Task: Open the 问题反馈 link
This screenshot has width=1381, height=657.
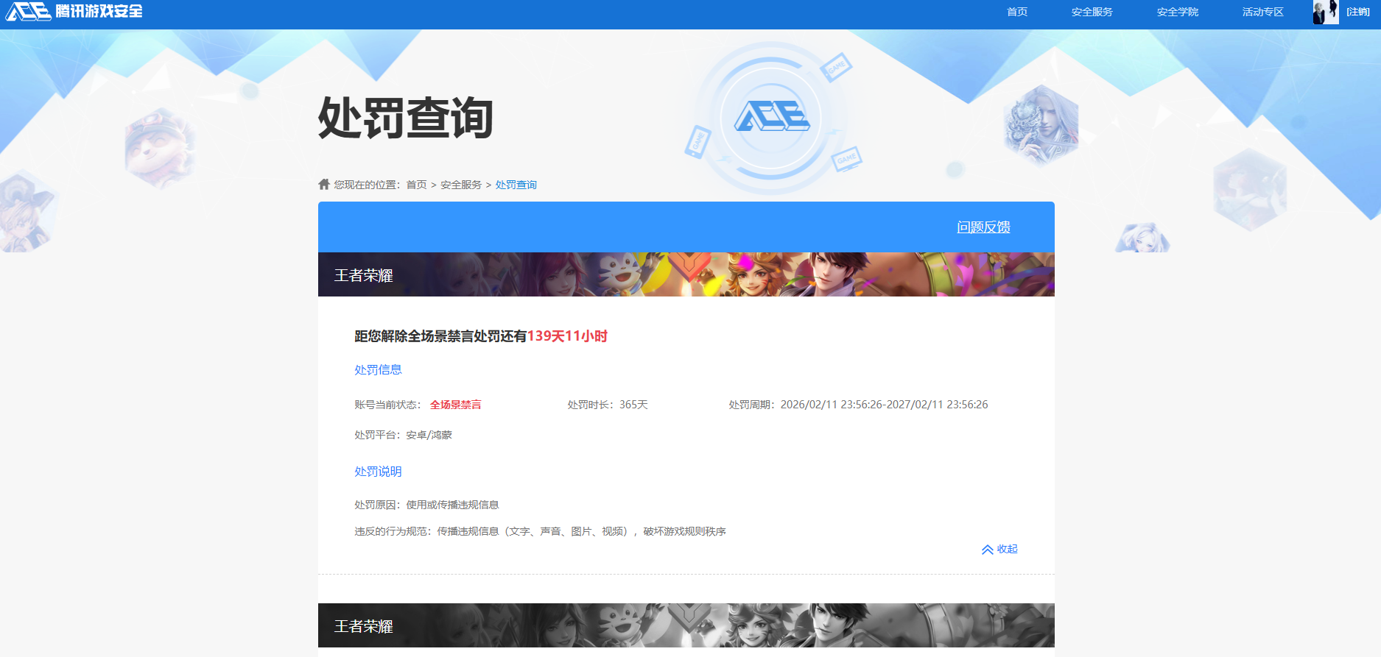Action: coord(983,227)
